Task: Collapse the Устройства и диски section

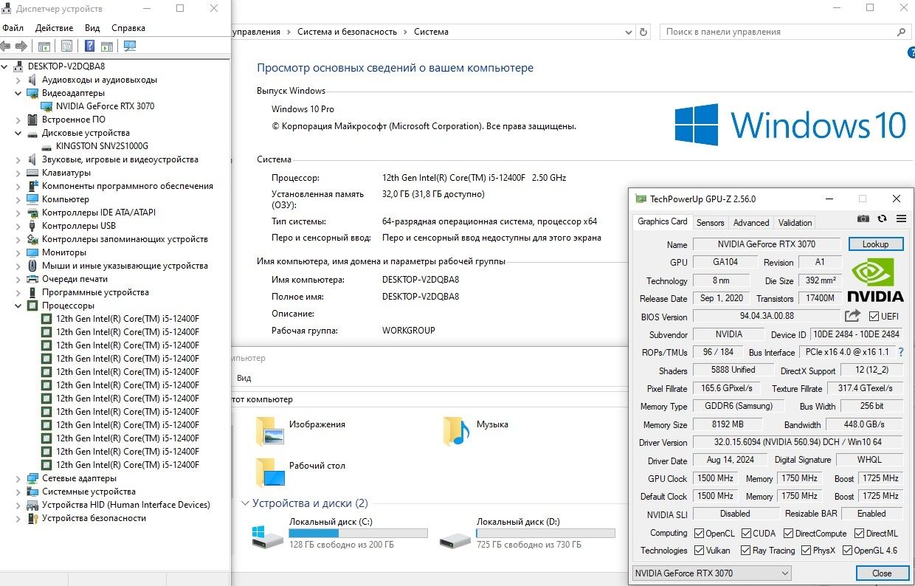Action: (246, 503)
